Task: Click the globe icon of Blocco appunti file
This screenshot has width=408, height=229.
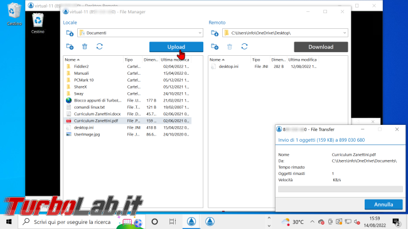Action: pos(68,100)
